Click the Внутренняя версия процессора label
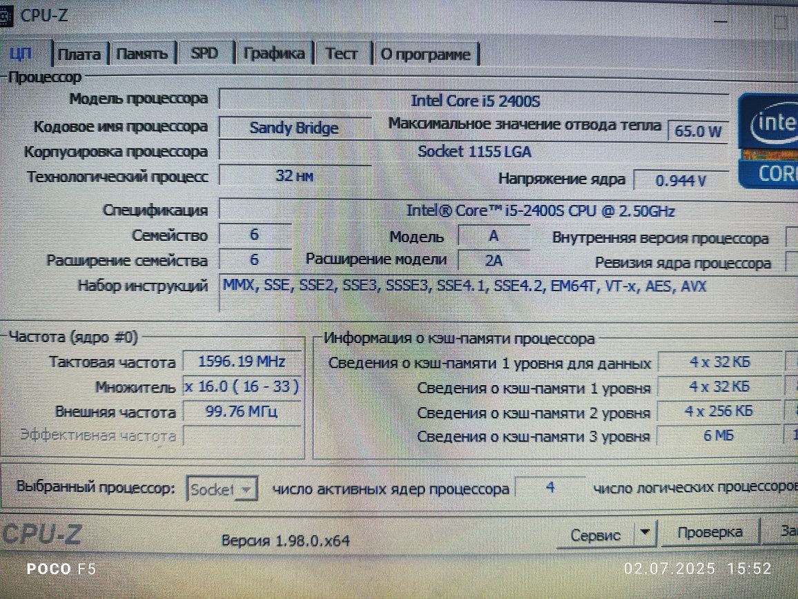This screenshot has height=599, width=798. point(660,238)
